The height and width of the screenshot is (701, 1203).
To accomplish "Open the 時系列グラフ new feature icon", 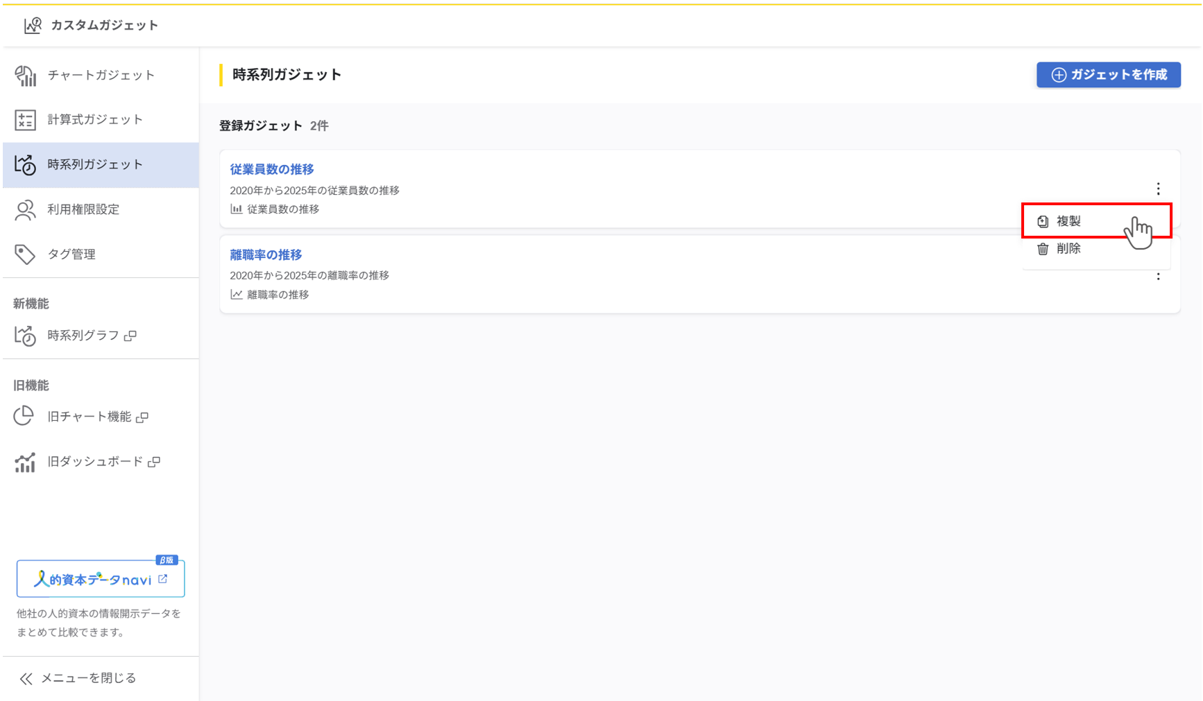I will tap(26, 336).
